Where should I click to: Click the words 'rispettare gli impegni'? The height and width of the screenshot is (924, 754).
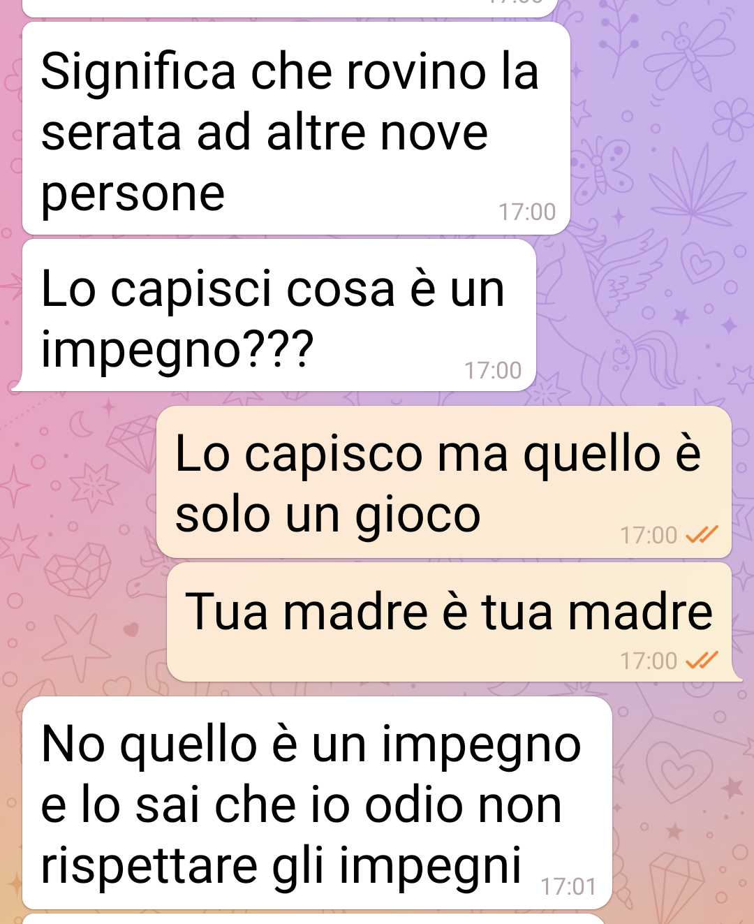tap(281, 867)
